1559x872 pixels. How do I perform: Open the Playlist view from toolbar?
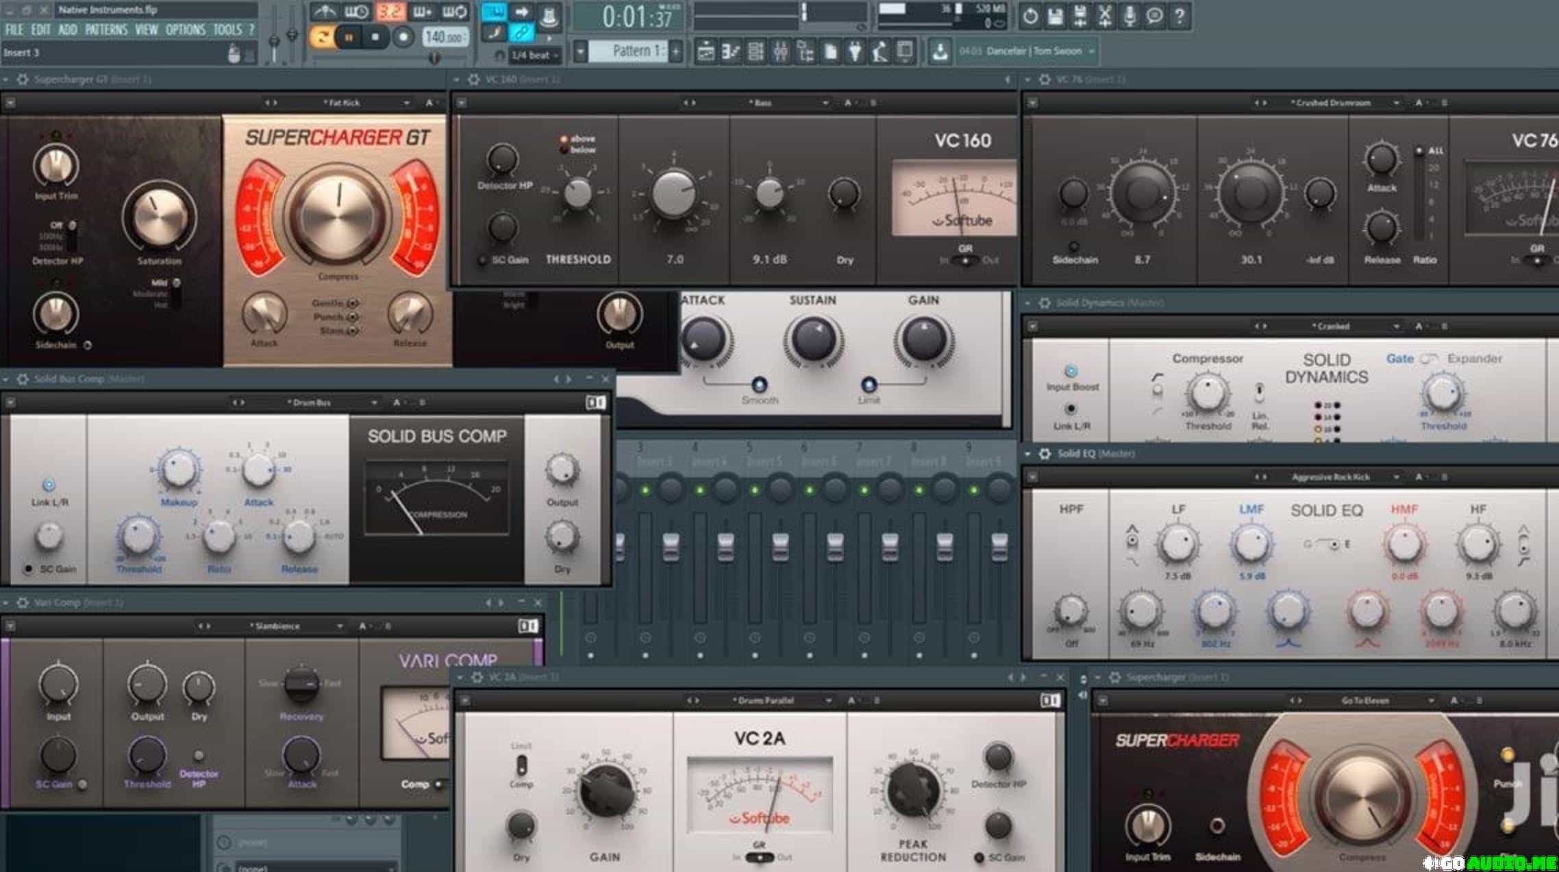tap(706, 51)
